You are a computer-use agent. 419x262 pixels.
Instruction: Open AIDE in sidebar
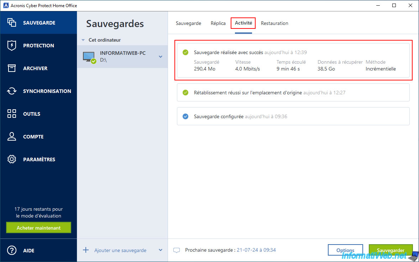coord(28,251)
